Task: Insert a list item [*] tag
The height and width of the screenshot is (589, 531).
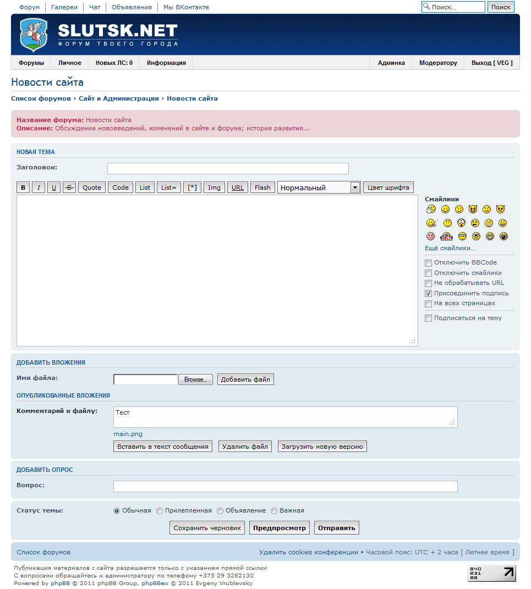Action: pos(192,188)
